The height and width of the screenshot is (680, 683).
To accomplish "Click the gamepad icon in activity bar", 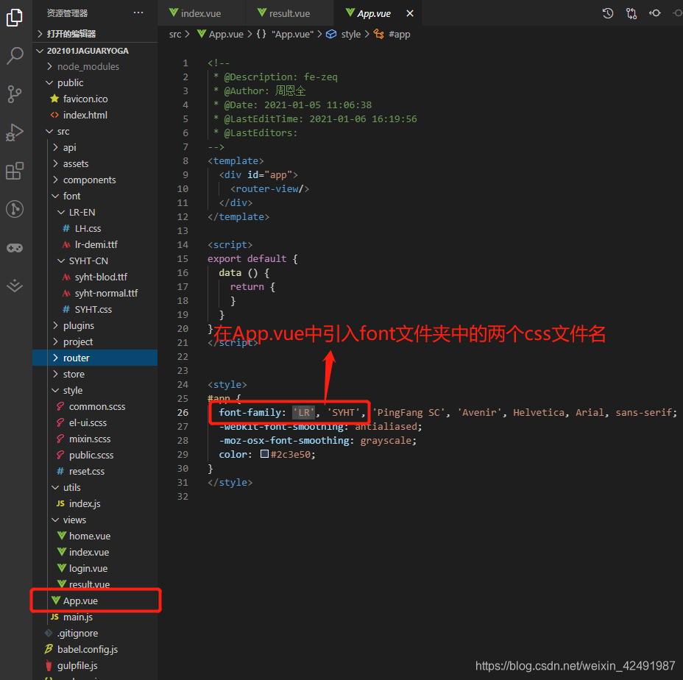I will [15, 248].
